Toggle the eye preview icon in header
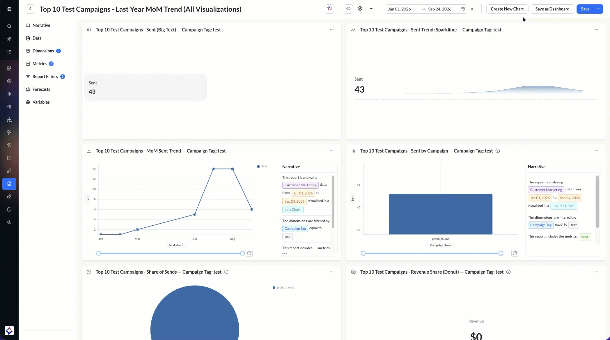This screenshot has width=610, height=340. (x=348, y=9)
